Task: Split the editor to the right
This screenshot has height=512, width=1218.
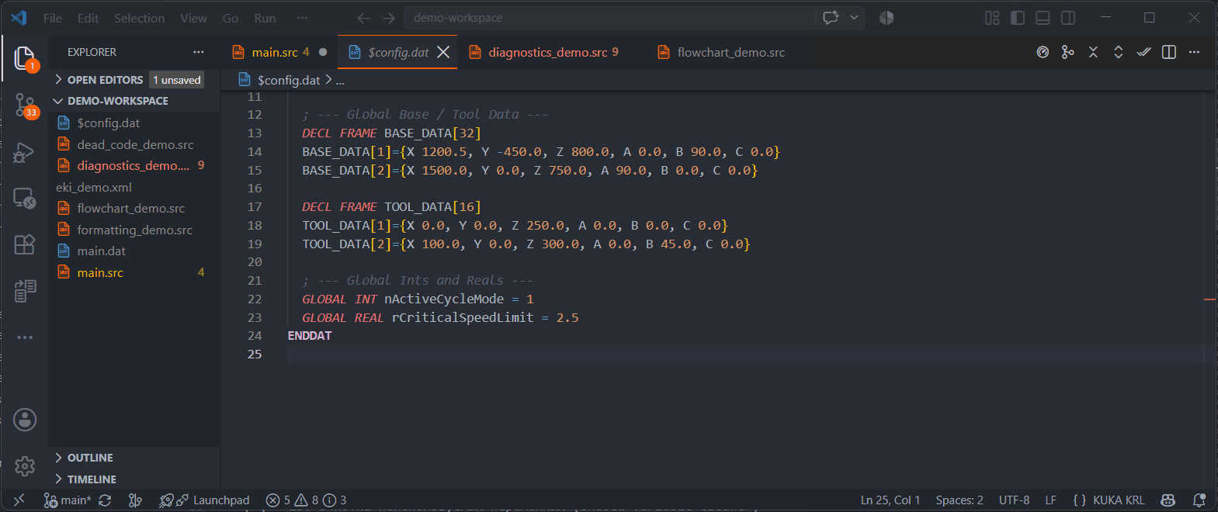Action: 1169,52
